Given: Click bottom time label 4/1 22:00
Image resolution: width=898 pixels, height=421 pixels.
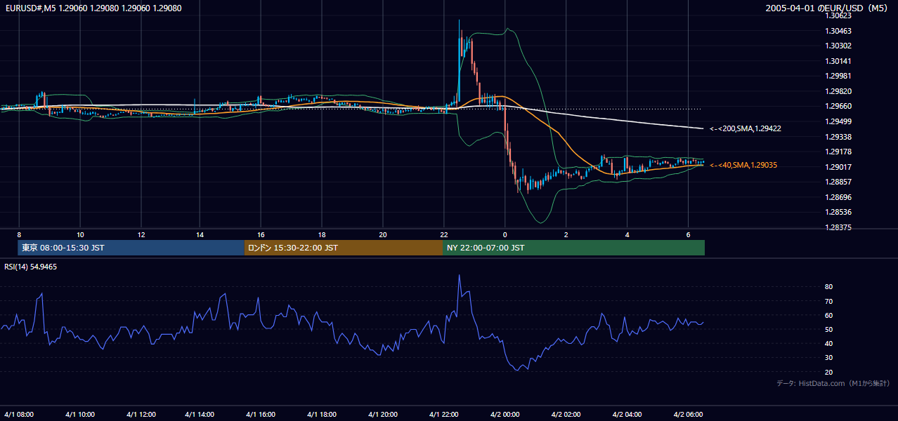Looking at the screenshot, I should click(x=443, y=414).
